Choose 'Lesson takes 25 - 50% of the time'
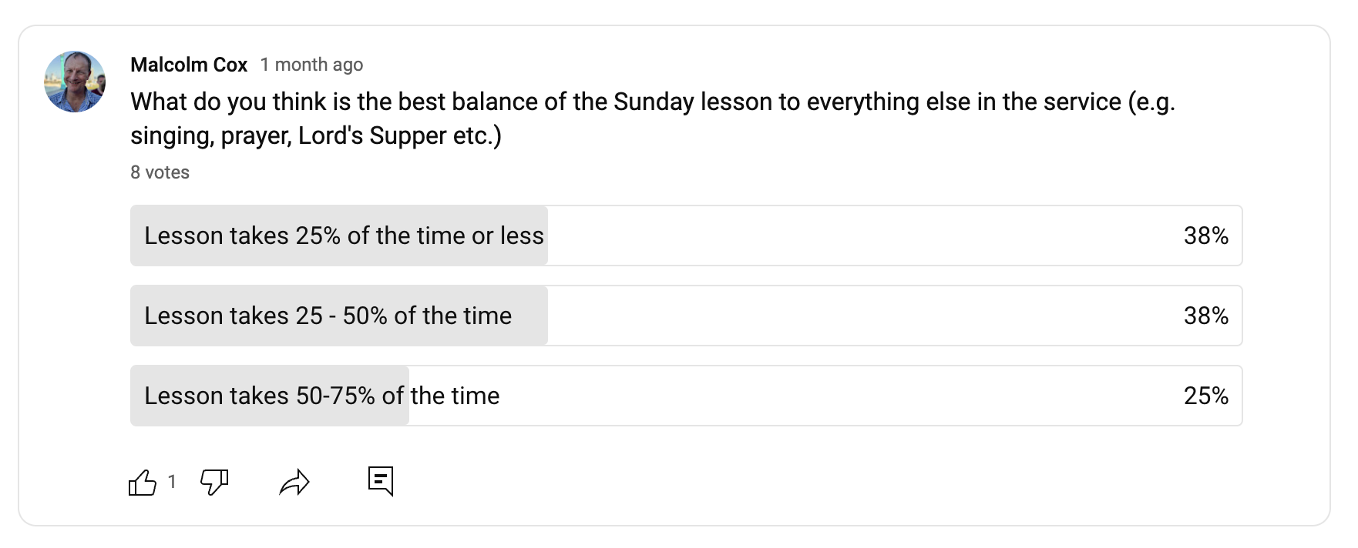This screenshot has width=1358, height=548. coord(686,316)
